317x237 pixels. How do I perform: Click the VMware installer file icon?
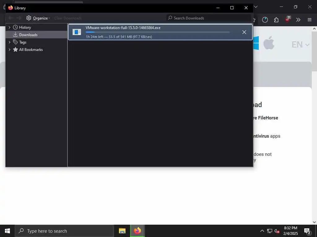tap(77, 32)
